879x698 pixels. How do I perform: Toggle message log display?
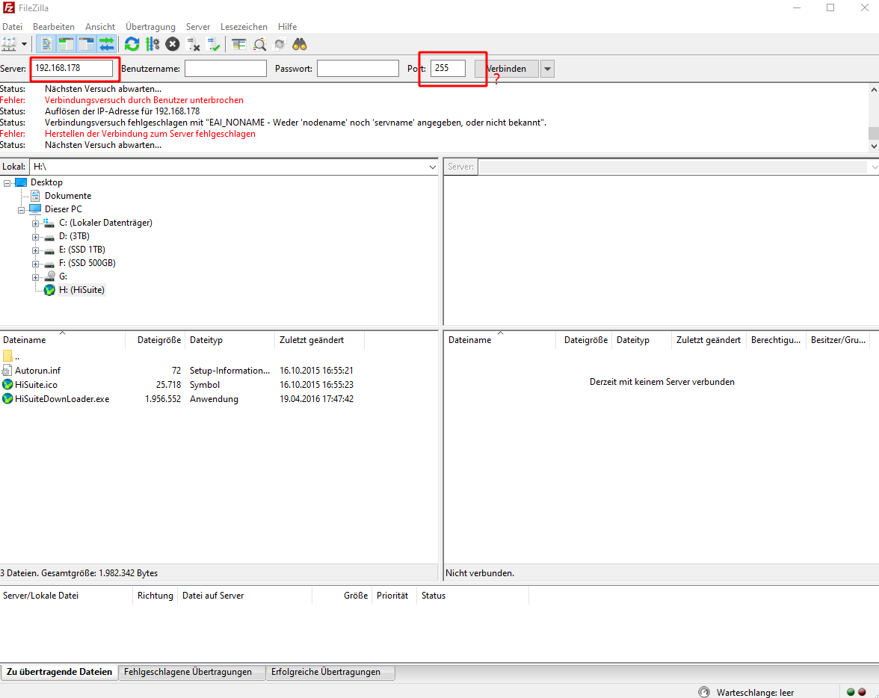pyautogui.click(x=46, y=44)
